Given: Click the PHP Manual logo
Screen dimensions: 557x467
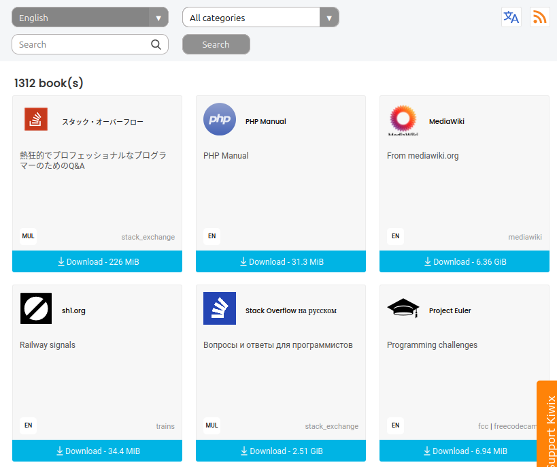Looking at the screenshot, I should [220, 119].
